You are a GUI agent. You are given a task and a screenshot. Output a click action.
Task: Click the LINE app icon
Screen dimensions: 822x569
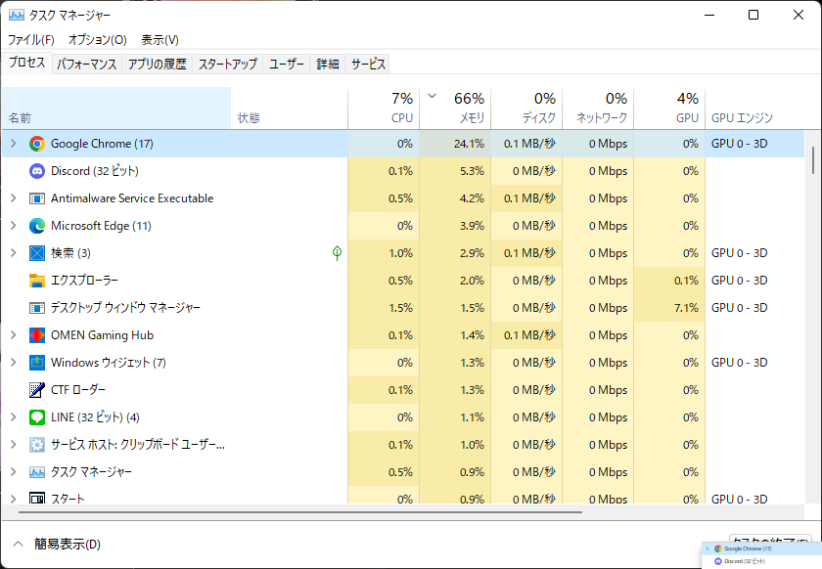36,417
